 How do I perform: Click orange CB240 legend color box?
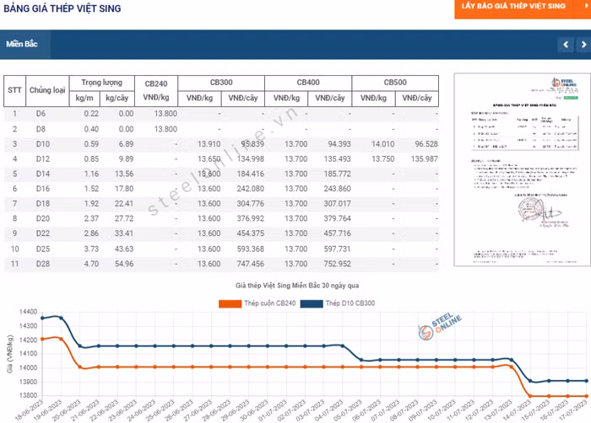tap(230, 303)
